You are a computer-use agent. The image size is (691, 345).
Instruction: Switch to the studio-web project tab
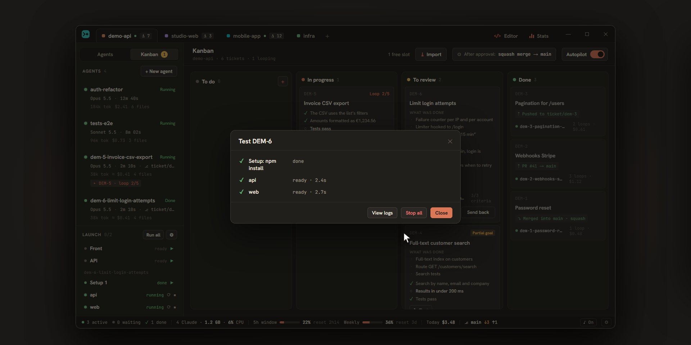(189, 36)
